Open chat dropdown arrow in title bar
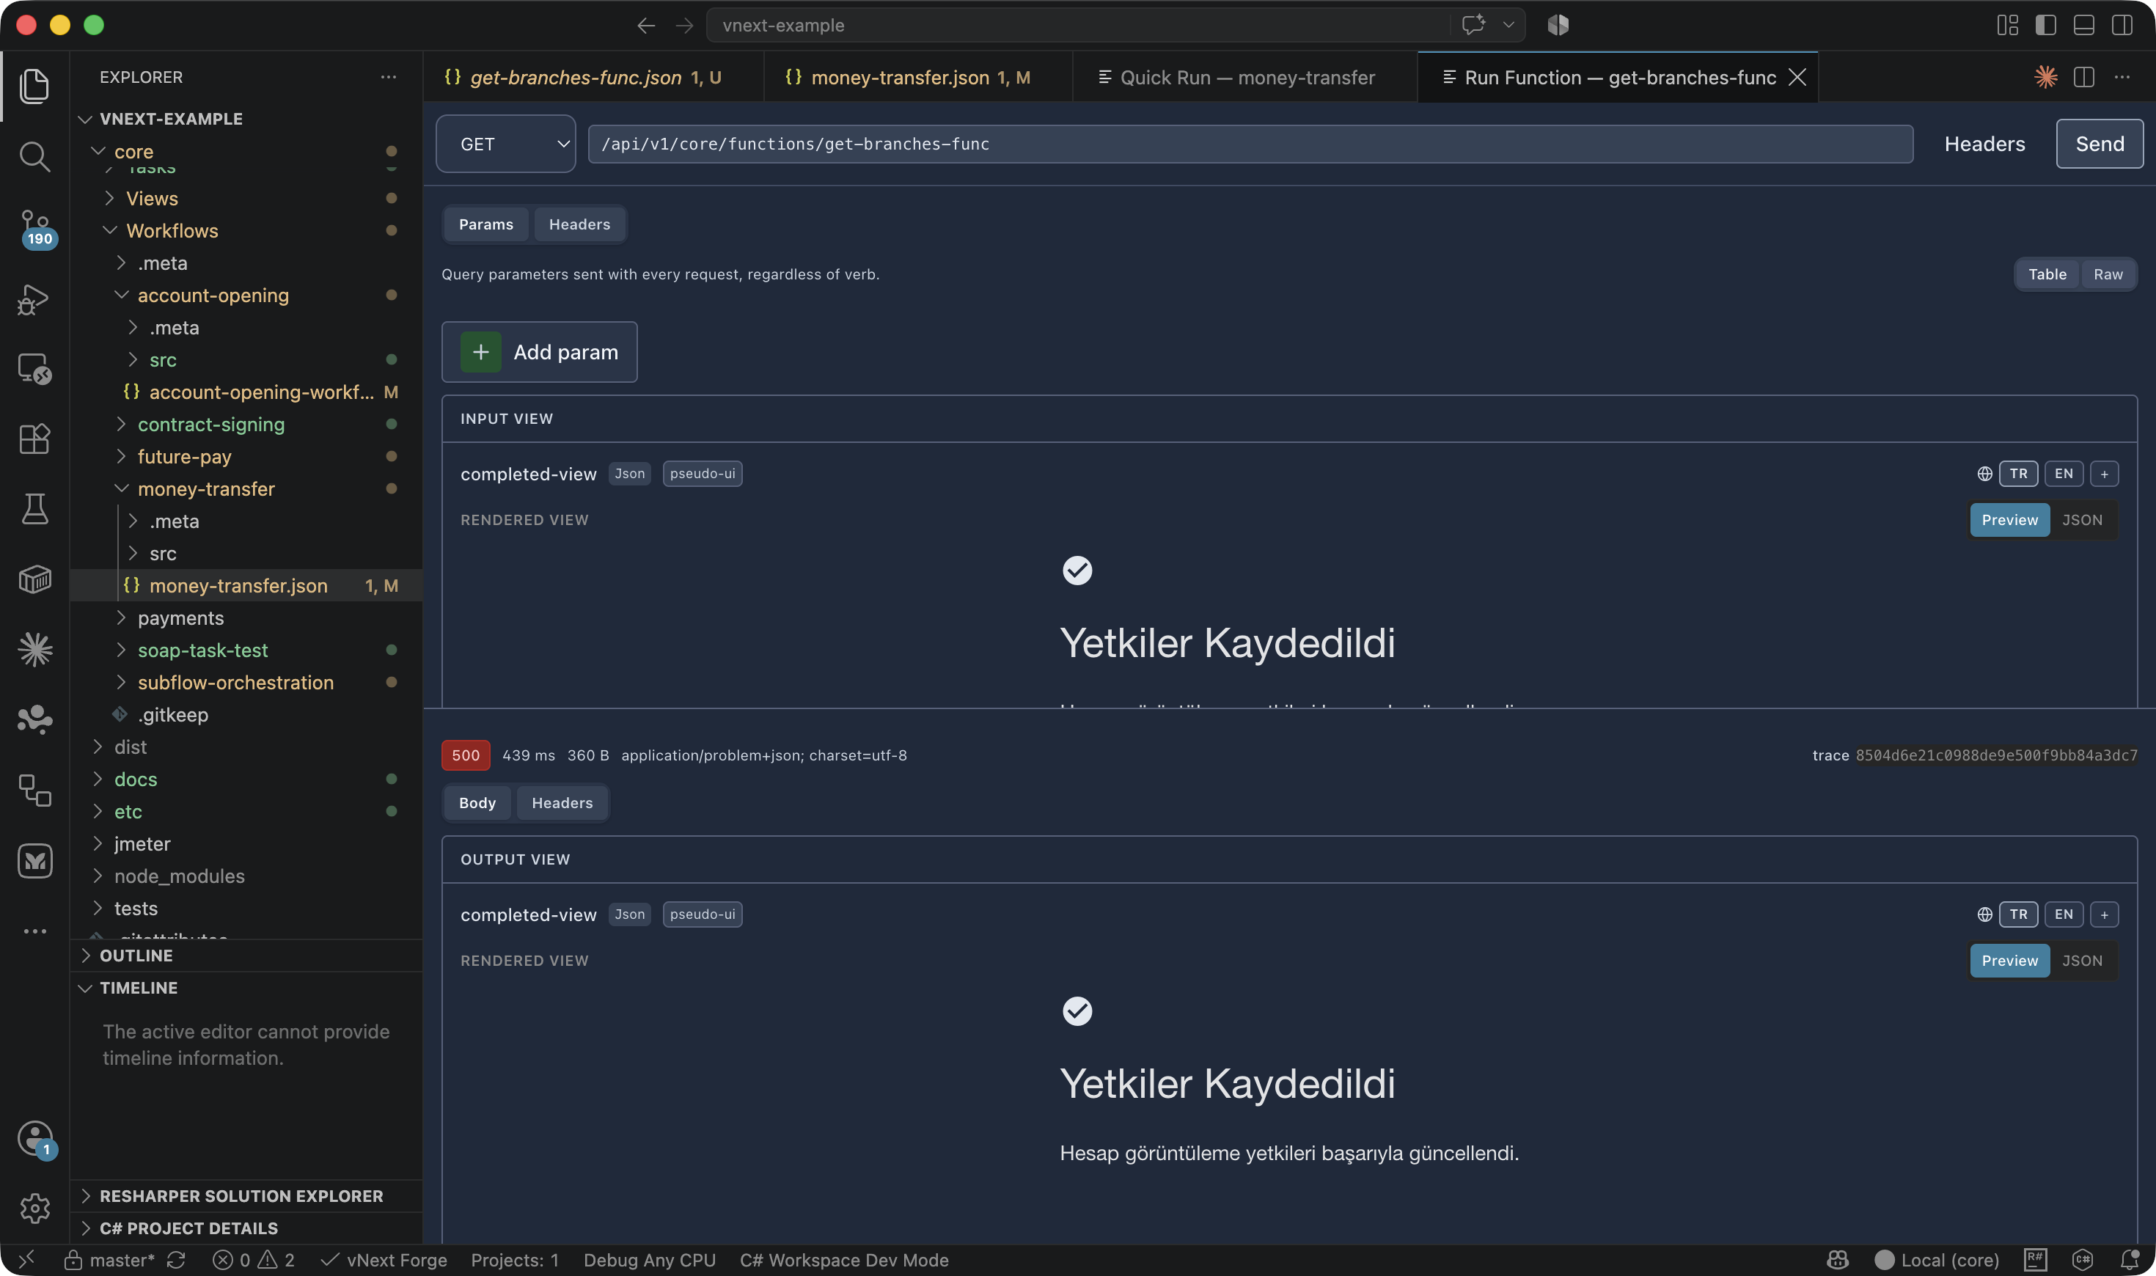Image resolution: width=2156 pixels, height=1276 pixels. pyautogui.click(x=1508, y=25)
